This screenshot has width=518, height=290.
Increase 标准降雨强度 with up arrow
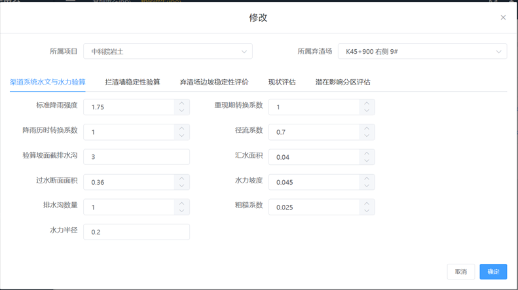[x=182, y=103]
